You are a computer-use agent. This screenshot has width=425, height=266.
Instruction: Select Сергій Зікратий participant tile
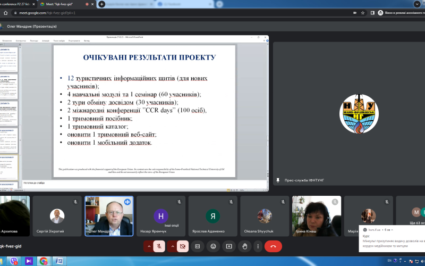tap(57, 216)
